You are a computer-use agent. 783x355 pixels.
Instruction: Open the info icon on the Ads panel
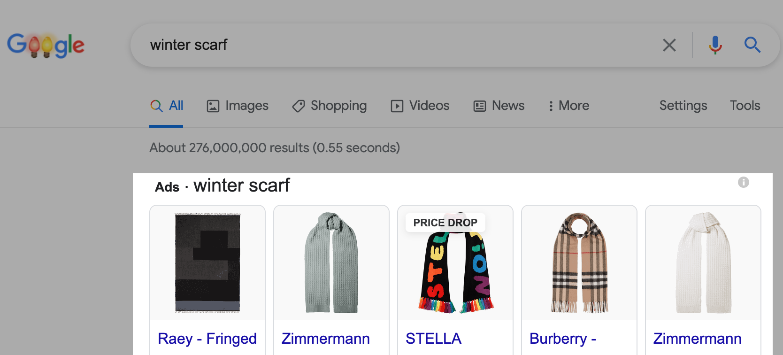point(743,182)
